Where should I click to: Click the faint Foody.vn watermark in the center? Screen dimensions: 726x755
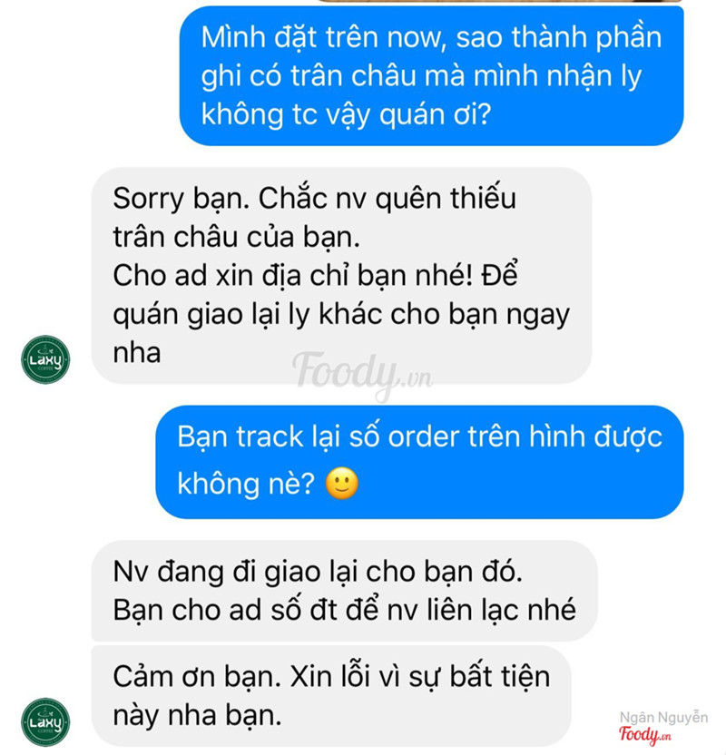(x=362, y=374)
